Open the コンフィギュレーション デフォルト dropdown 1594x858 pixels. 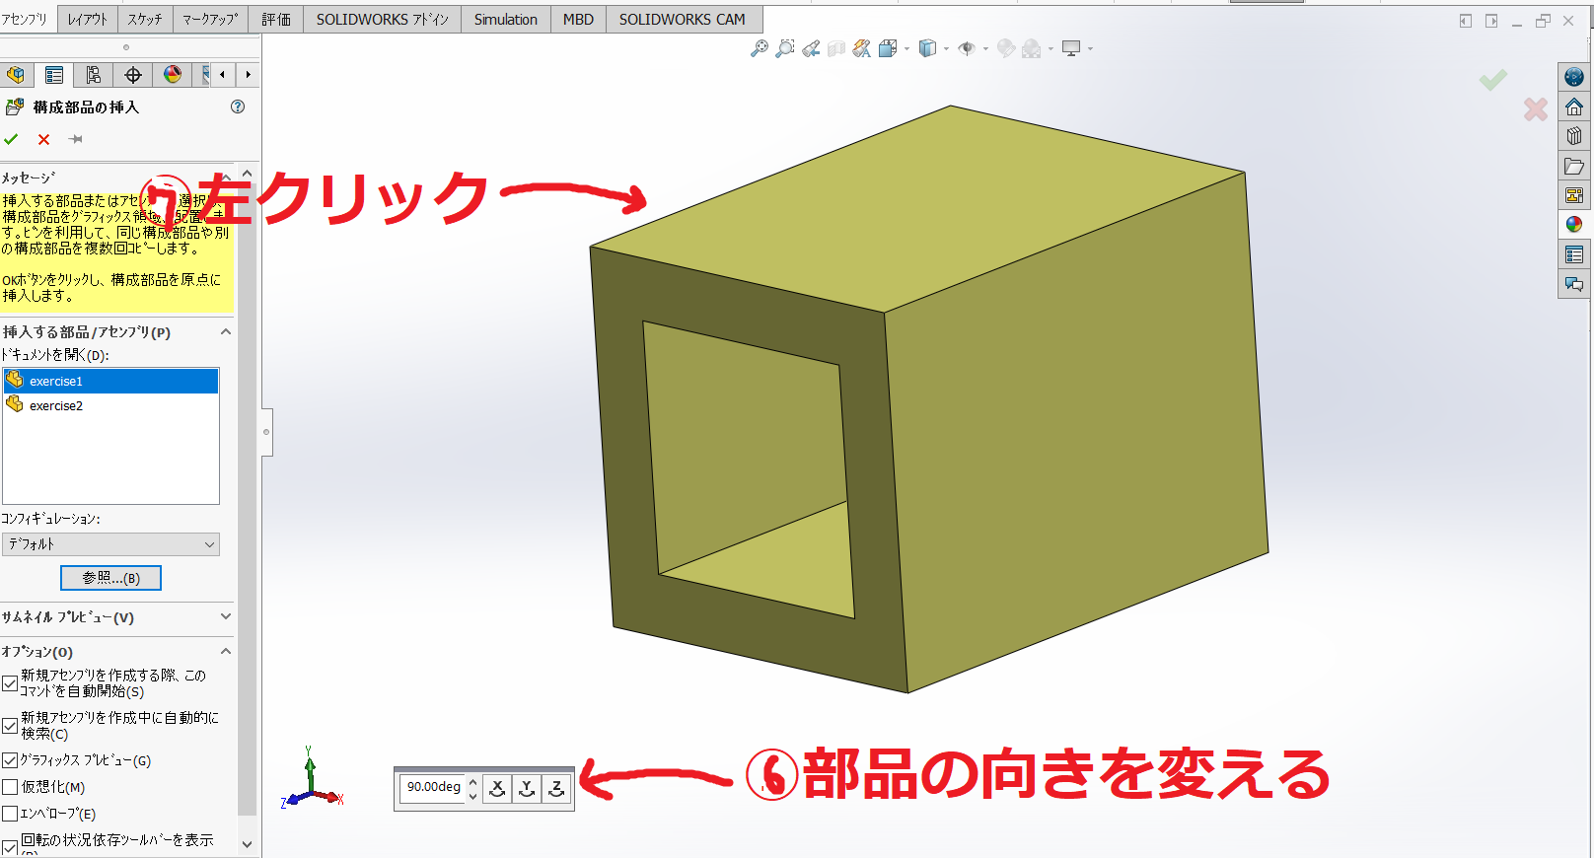[110, 544]
